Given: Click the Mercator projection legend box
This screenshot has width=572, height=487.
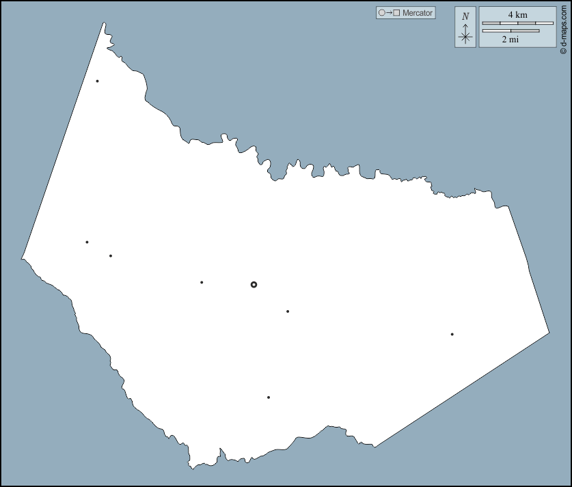Looking at the screenshot, I should pos(405,13).
